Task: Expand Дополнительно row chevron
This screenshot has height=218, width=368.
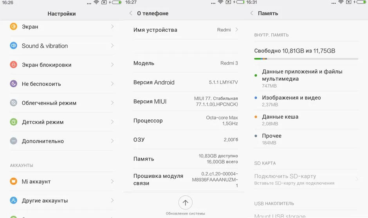Action: 112,141
